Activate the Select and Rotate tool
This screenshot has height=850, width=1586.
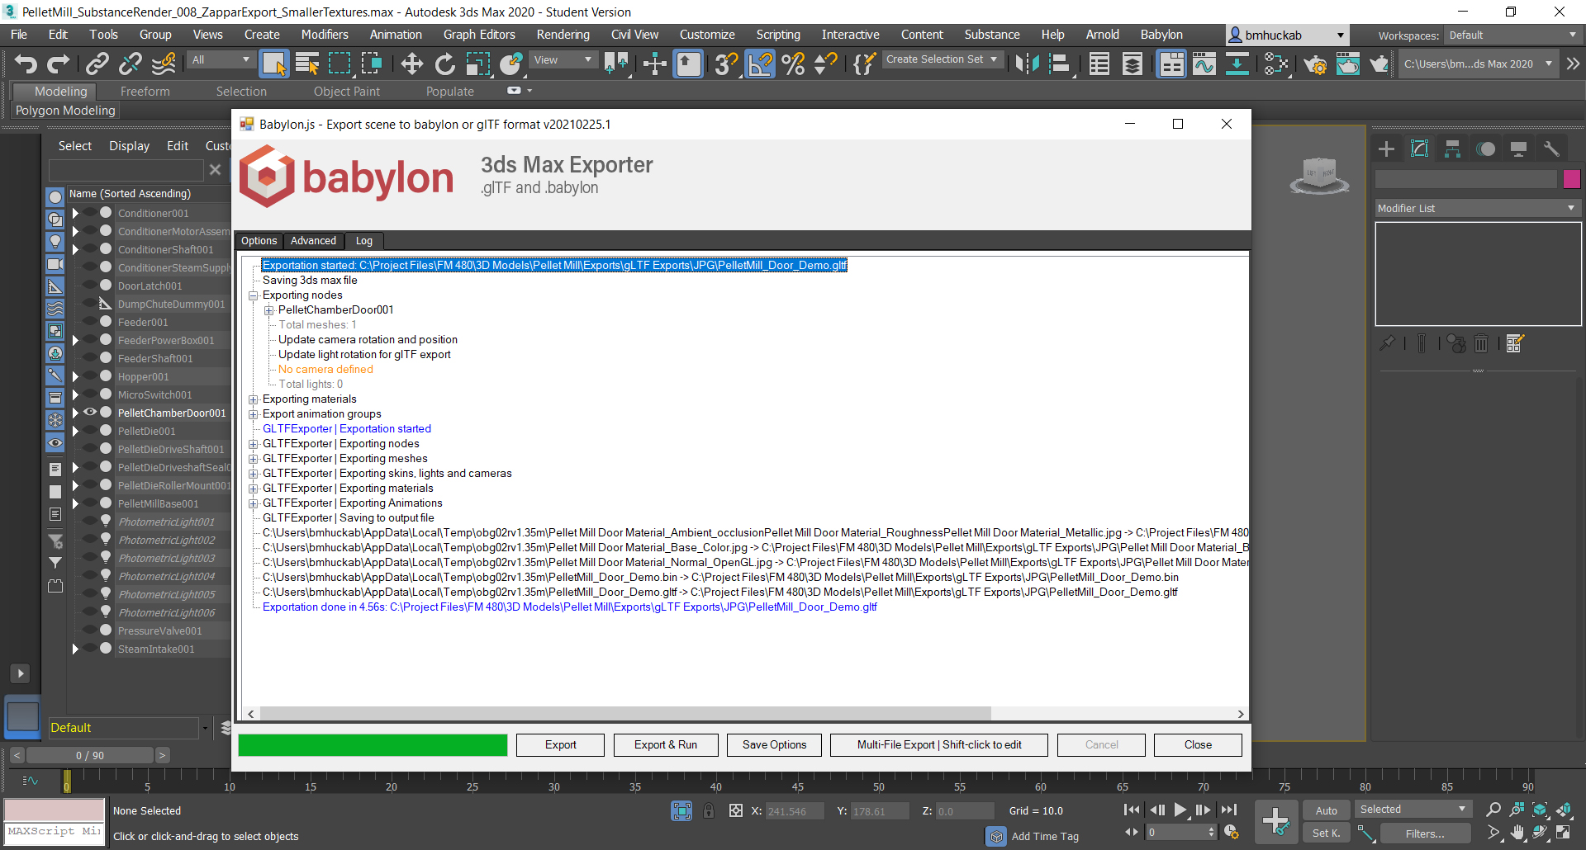[x=444, y=64]
